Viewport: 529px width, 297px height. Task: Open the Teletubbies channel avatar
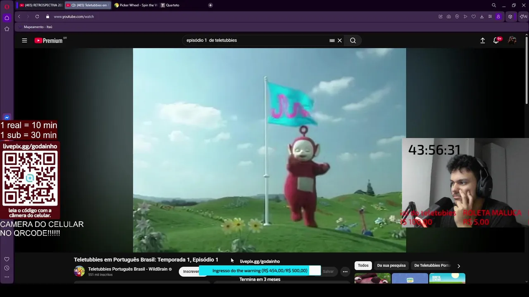[79, 271]
